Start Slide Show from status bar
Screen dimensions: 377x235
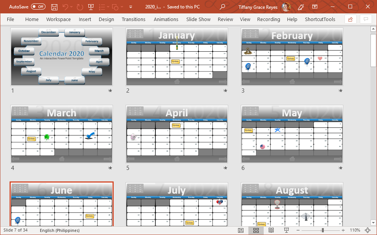pos(286,230)
